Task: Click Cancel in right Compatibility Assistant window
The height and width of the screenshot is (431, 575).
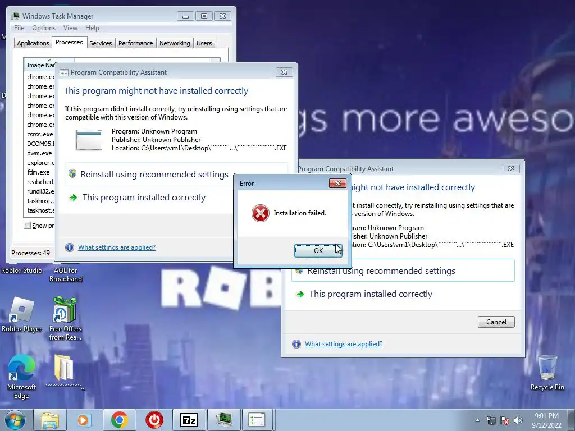Action: point(496,322)
